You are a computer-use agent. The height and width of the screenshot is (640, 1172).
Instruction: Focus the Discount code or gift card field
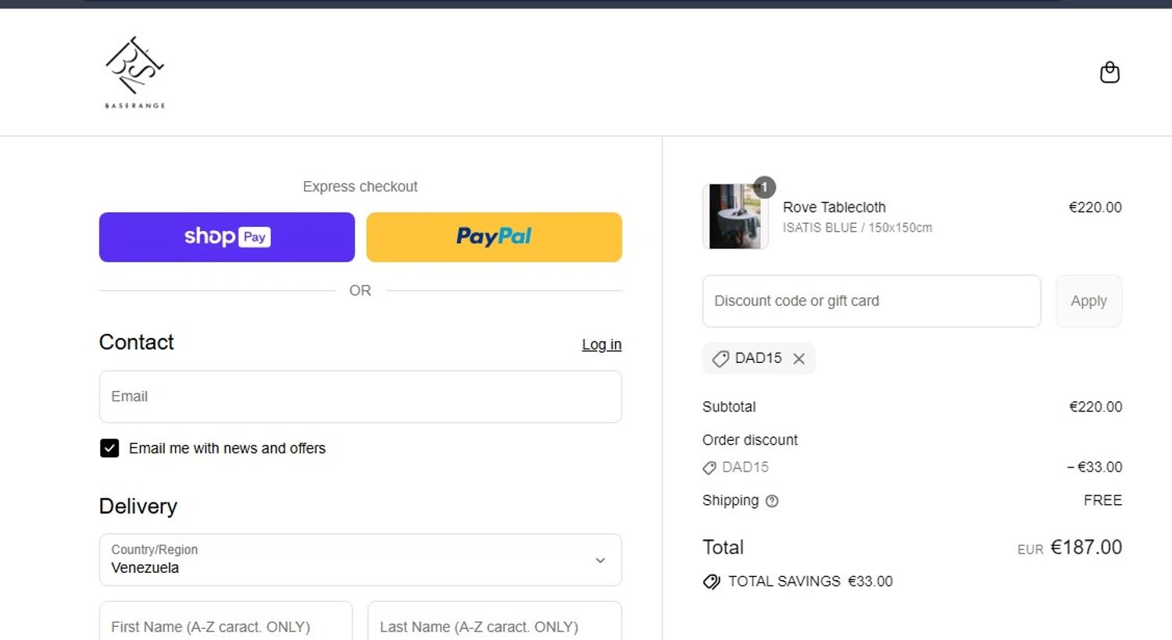pos(871,301)
